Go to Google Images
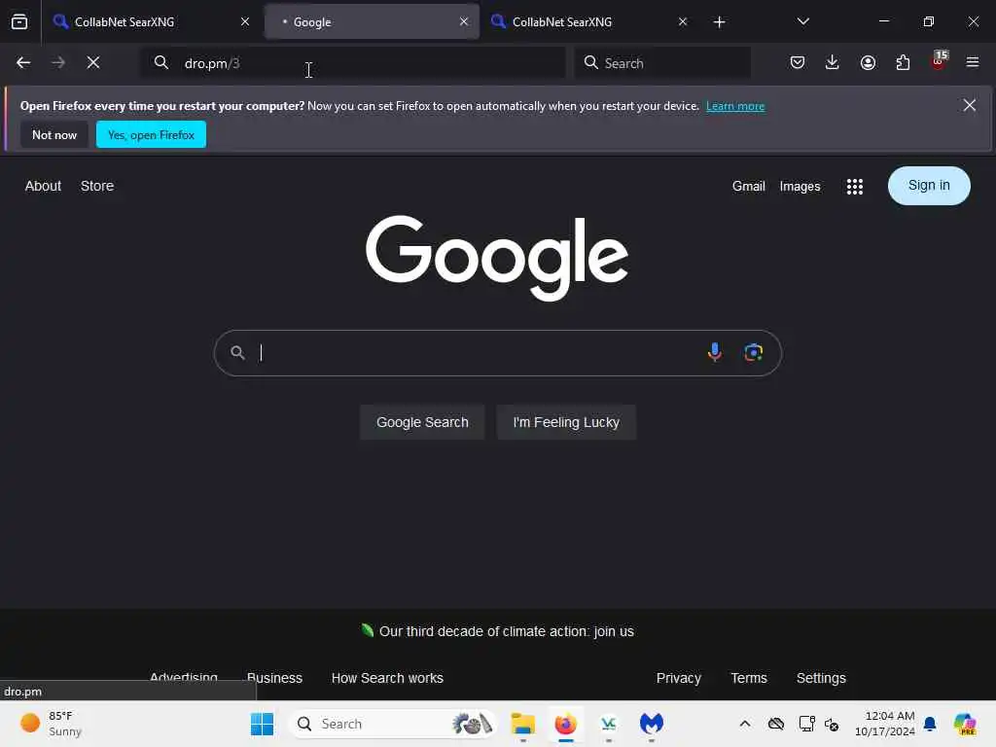 coord(800,186)
